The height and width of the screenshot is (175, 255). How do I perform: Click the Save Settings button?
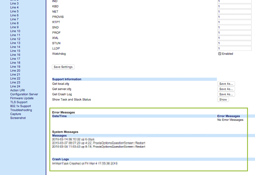[63, 67]
